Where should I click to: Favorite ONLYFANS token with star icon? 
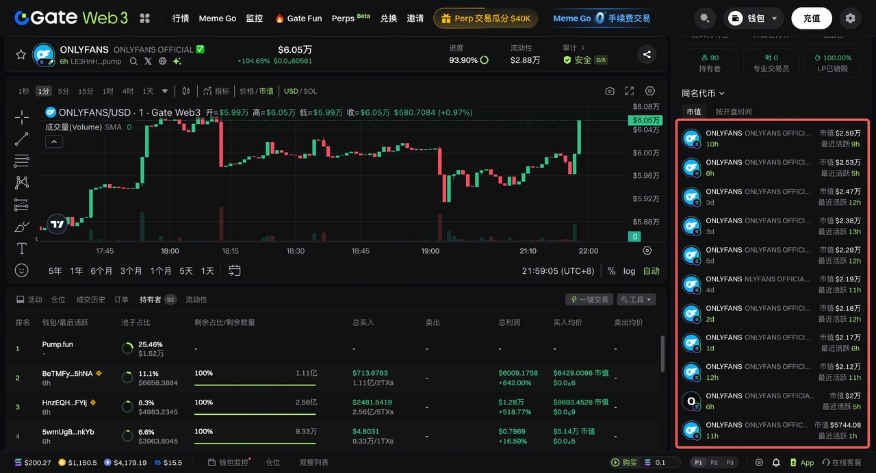coord(21,55)
